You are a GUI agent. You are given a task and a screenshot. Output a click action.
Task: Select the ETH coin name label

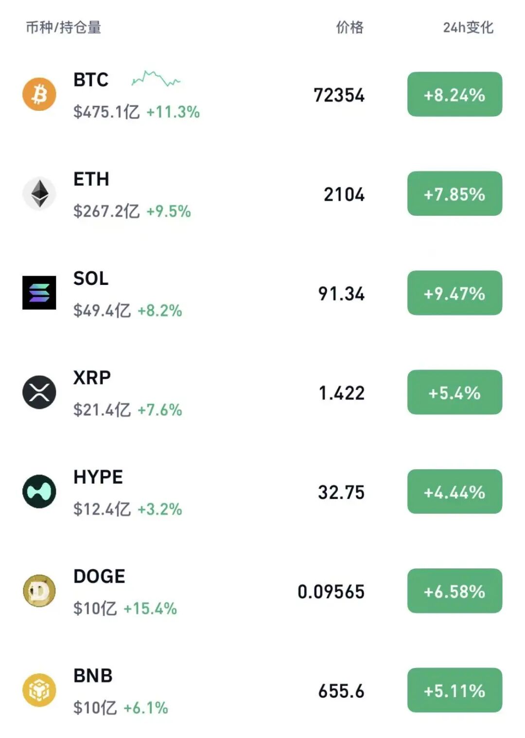[x=91, y=179]
